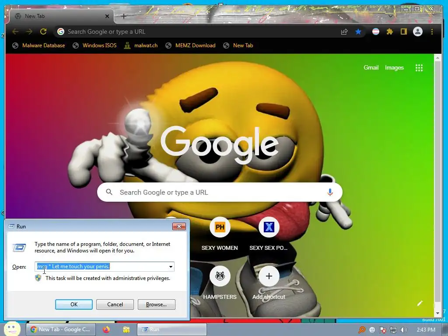Click Cancel in the Run dialog
The image size is (448, 336).
tap(115, 304)
